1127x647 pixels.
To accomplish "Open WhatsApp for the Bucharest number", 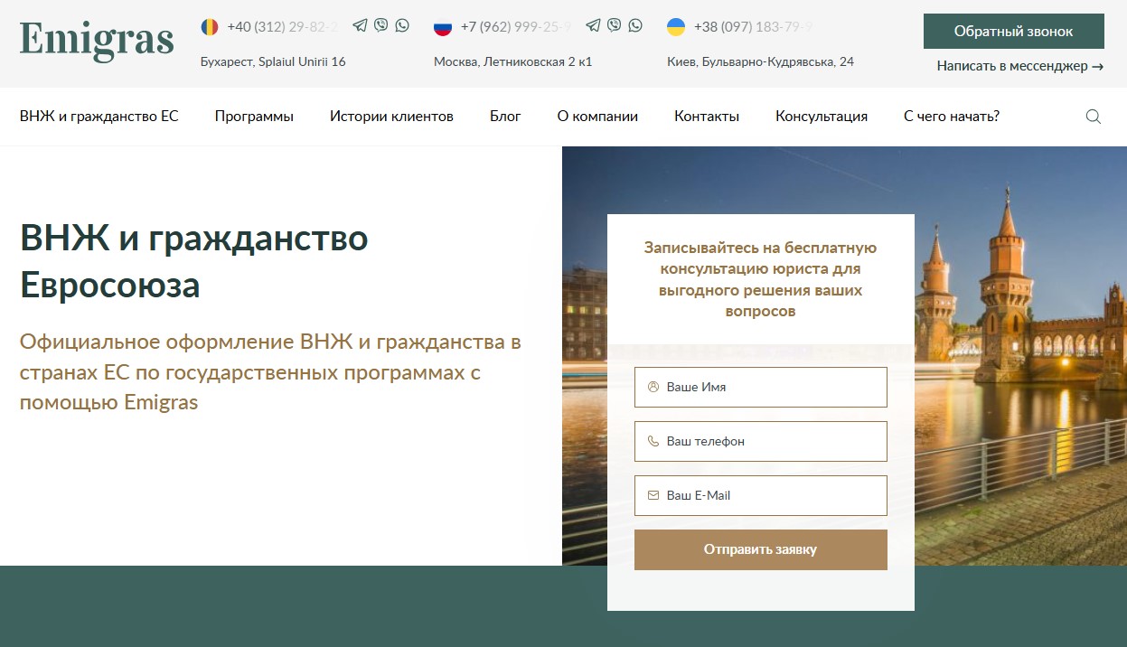I will pyautogui.click(x=402, y=25).
